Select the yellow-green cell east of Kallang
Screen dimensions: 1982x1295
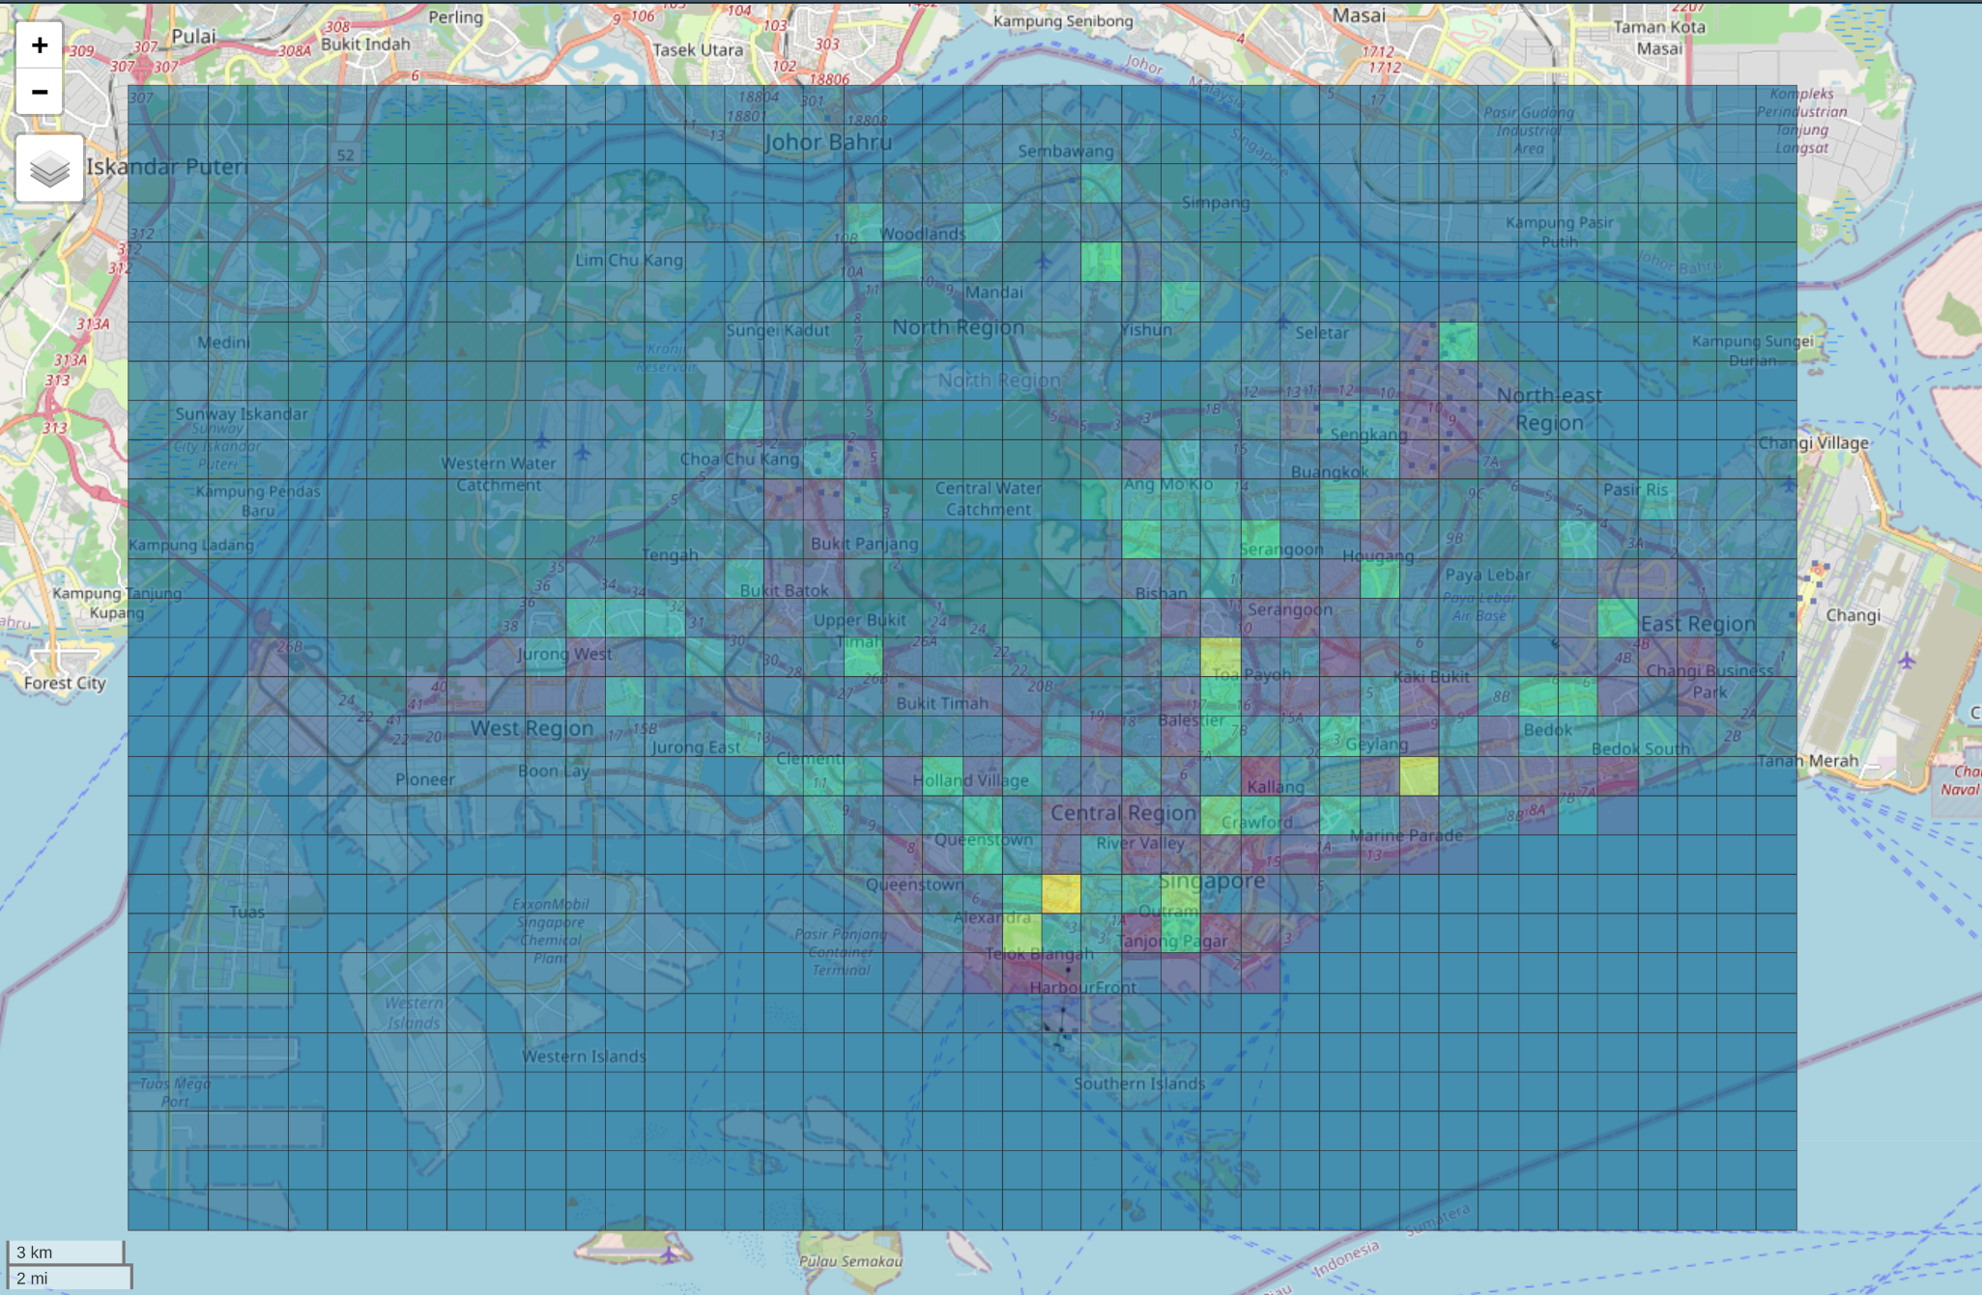pos(1418,775)
